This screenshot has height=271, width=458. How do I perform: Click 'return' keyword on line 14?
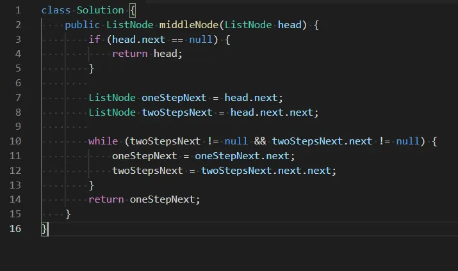click(x=106, y=199)
